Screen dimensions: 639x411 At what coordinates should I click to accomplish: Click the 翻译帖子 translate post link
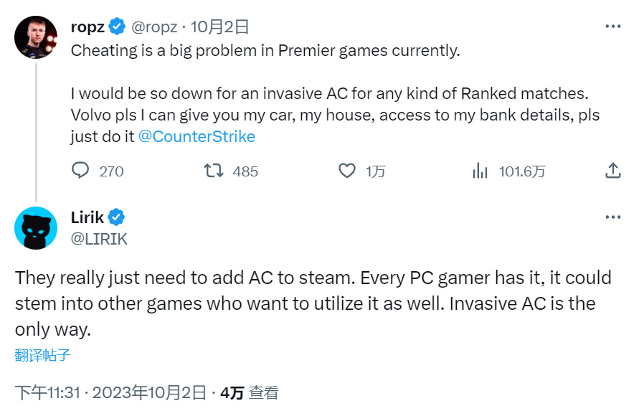point(43,355)
